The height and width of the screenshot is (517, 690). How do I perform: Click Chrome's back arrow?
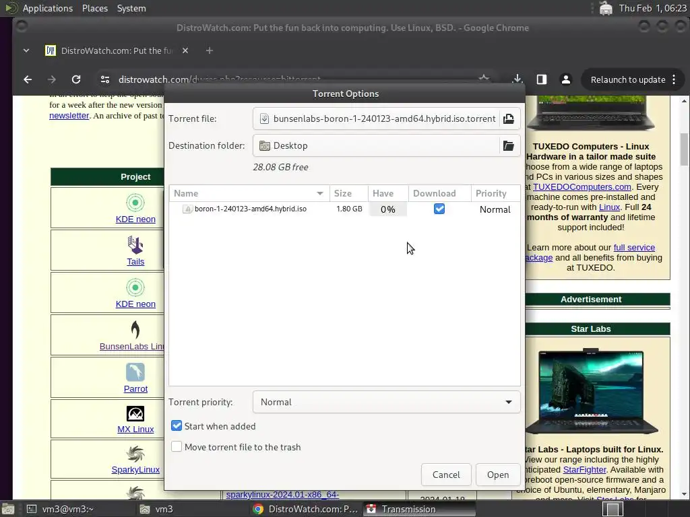coord(28,79)
